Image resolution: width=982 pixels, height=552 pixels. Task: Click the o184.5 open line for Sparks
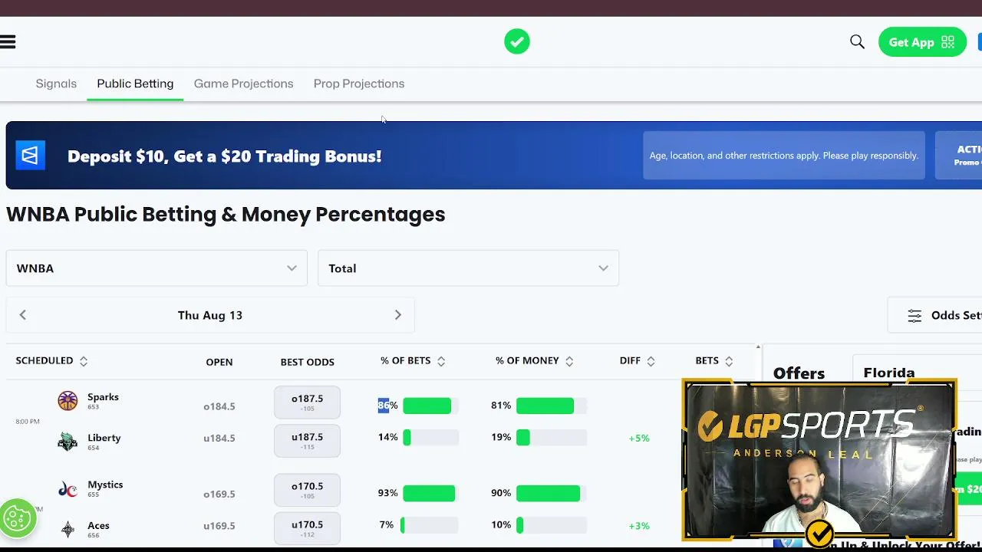pos(219,406)
